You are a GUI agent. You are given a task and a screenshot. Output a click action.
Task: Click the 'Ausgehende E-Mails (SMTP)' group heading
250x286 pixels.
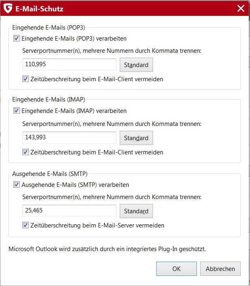pos(50,173)
